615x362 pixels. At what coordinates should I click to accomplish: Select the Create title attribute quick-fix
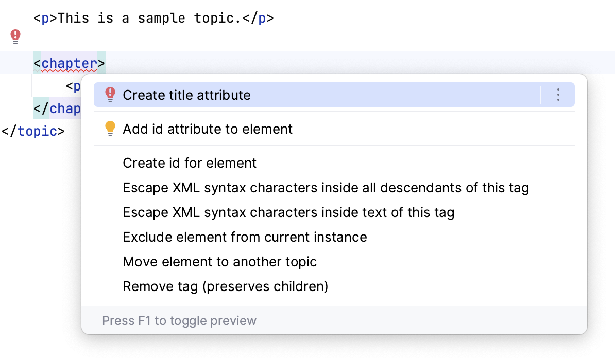186,95
